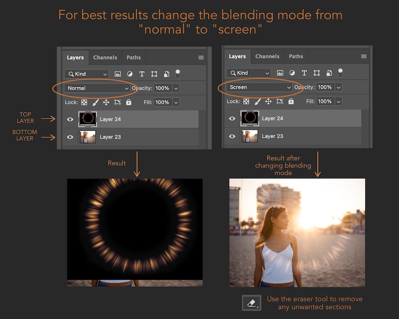
Task: Expand Opacity slider arrow in right panel
Action: pos(338,87)
